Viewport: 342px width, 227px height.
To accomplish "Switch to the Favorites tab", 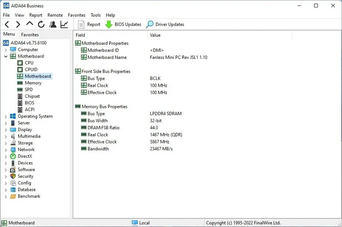I will click(30, 34).
